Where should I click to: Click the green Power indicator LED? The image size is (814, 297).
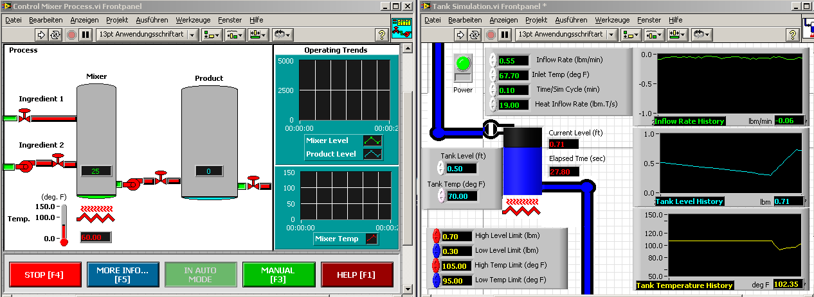pyautogui.click(x=463, y=63)
